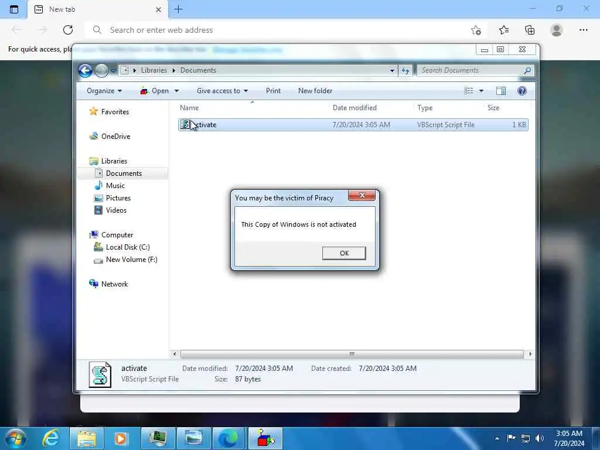Refresh the Documents folder view

[405, 70]
